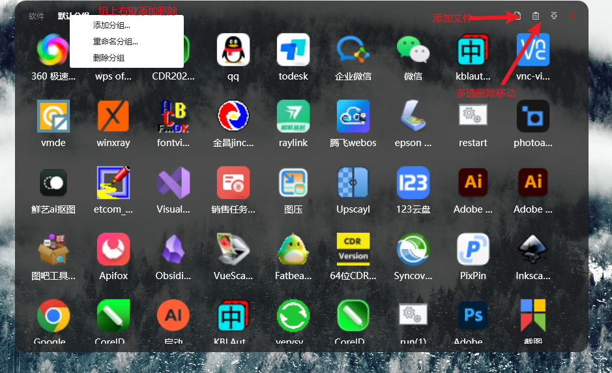Open the 图吧工具... toolbox icon

(53, 249)
